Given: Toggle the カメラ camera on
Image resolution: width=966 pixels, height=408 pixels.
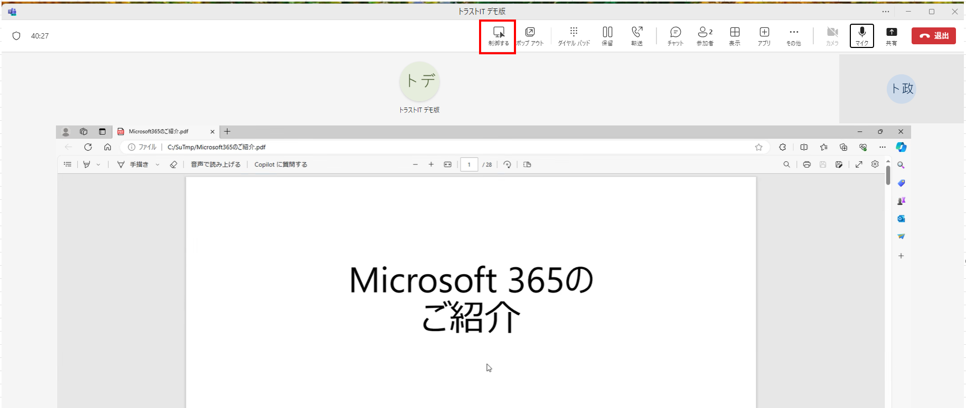Looking at the screenshot, I should point(832,36).
